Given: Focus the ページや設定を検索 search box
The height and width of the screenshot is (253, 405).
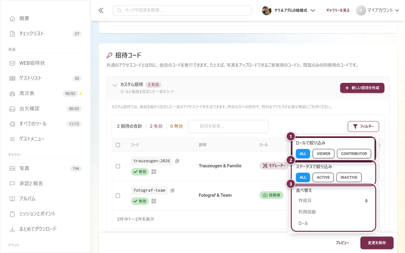Looking at the screenshot, I should (182, 10).
